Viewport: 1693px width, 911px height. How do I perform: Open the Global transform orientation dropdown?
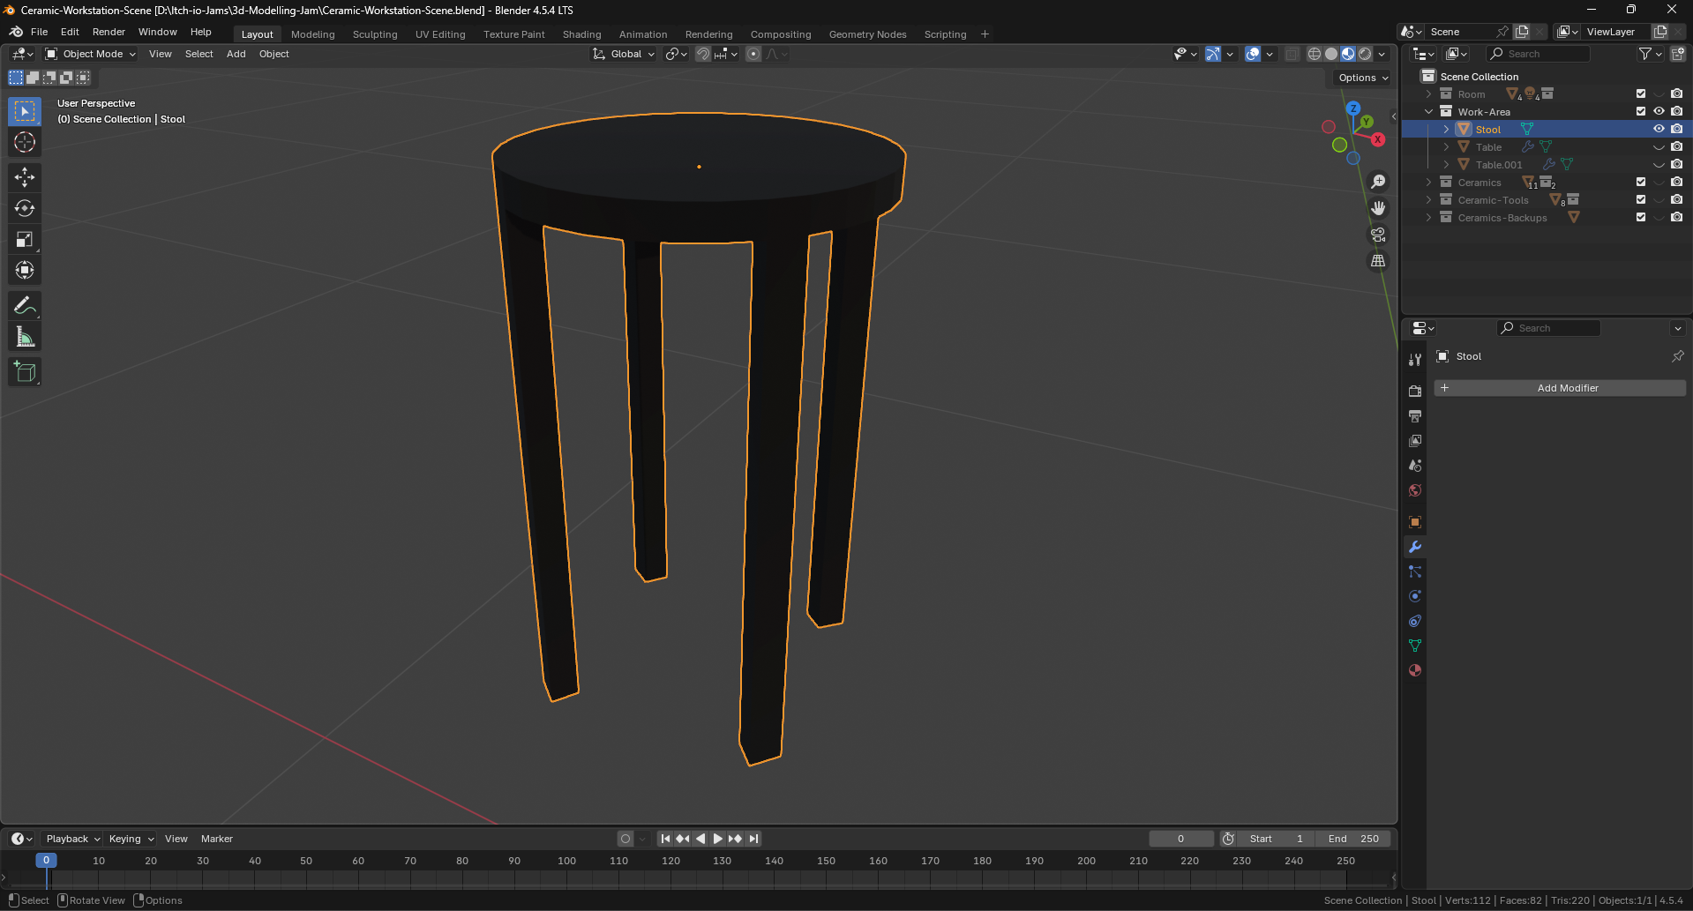tap(625, 54)
